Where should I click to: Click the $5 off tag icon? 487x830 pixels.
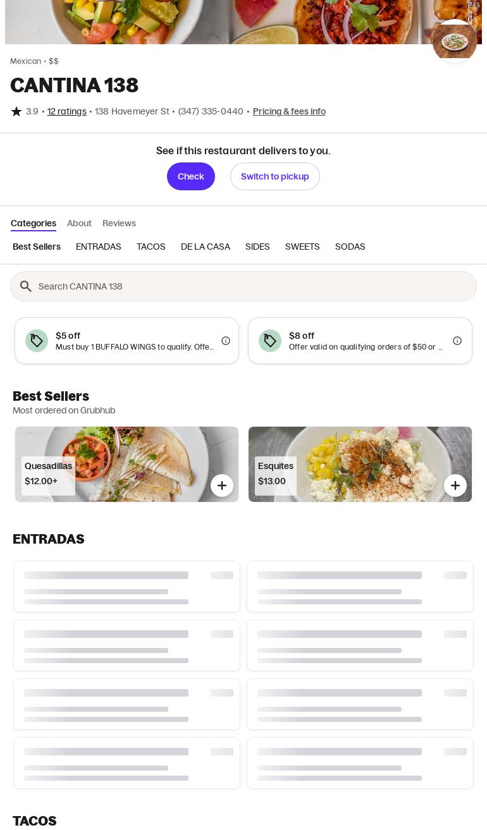tap(37, 341)
